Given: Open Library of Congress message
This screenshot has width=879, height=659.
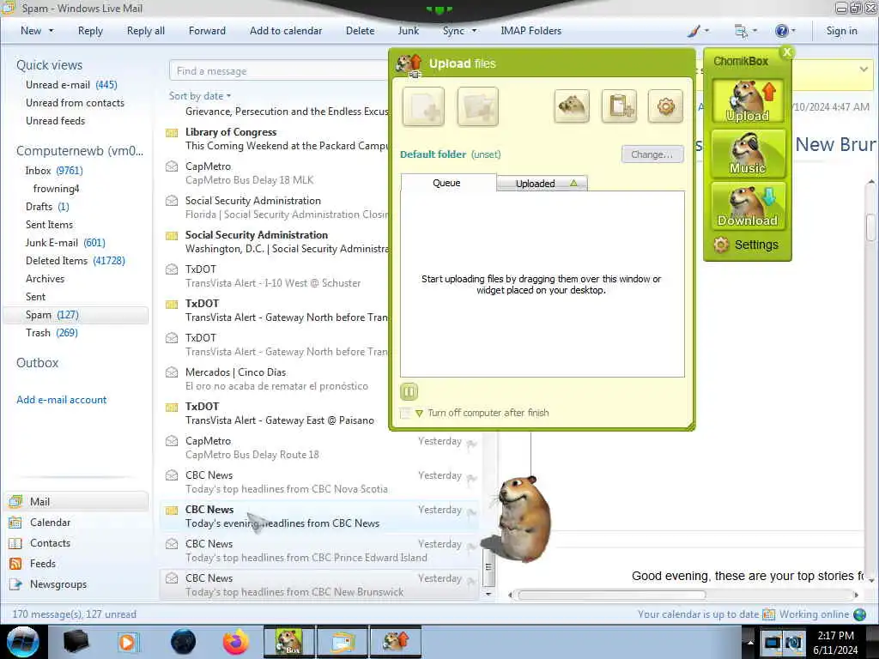Looking at the screenshot, I should [275, 139].
